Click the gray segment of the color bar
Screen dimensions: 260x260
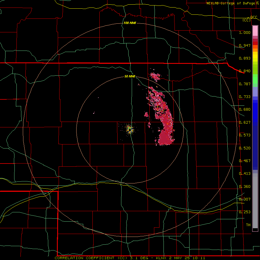tap(255, 201)
